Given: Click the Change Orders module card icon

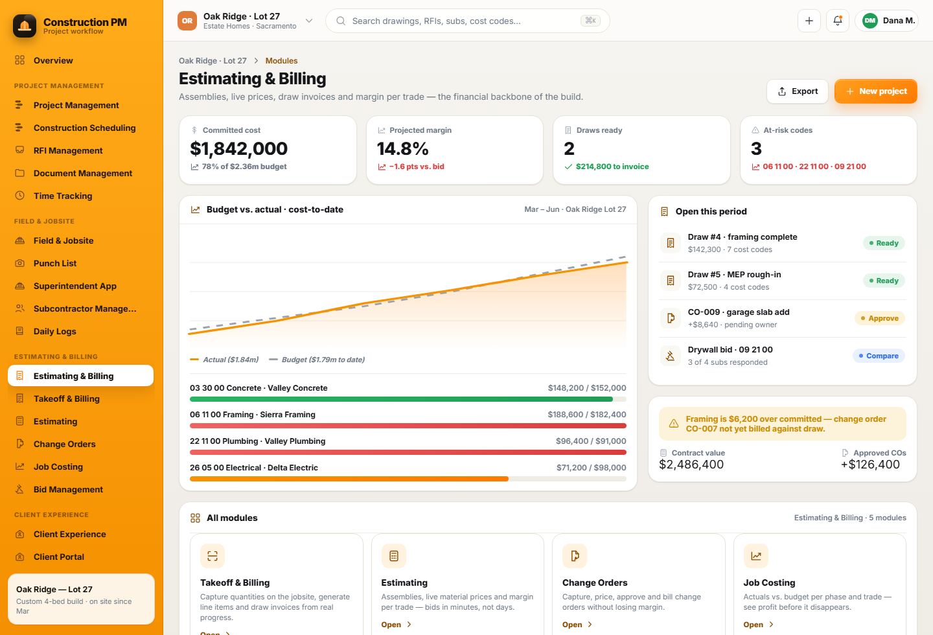Looking at the screenshot, I should pyautogui.click(x=575, y=556).
